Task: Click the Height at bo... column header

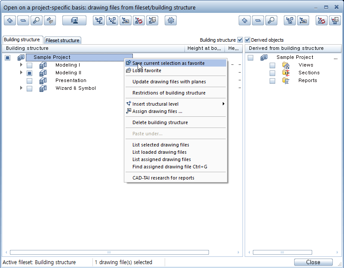Action: [x=204, y=49]
